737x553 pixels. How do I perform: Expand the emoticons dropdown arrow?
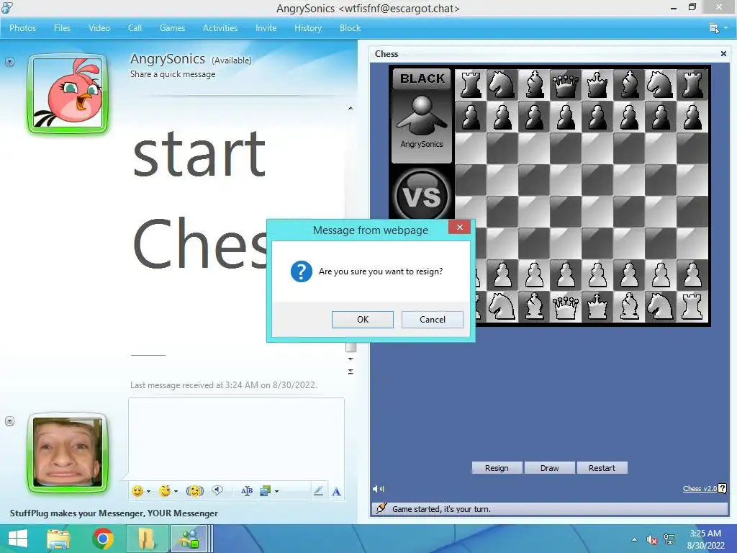148,492
